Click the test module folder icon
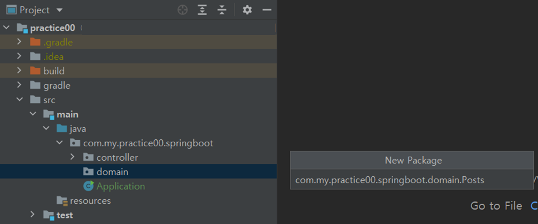538x224 pixels. coord(48,215)
